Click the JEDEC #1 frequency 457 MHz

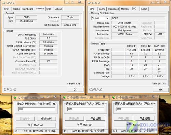[x=132, y=50]
